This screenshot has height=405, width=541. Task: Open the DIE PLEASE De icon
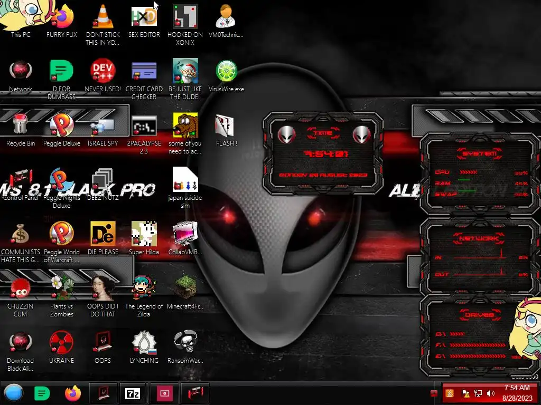click(x=103, y=238)
